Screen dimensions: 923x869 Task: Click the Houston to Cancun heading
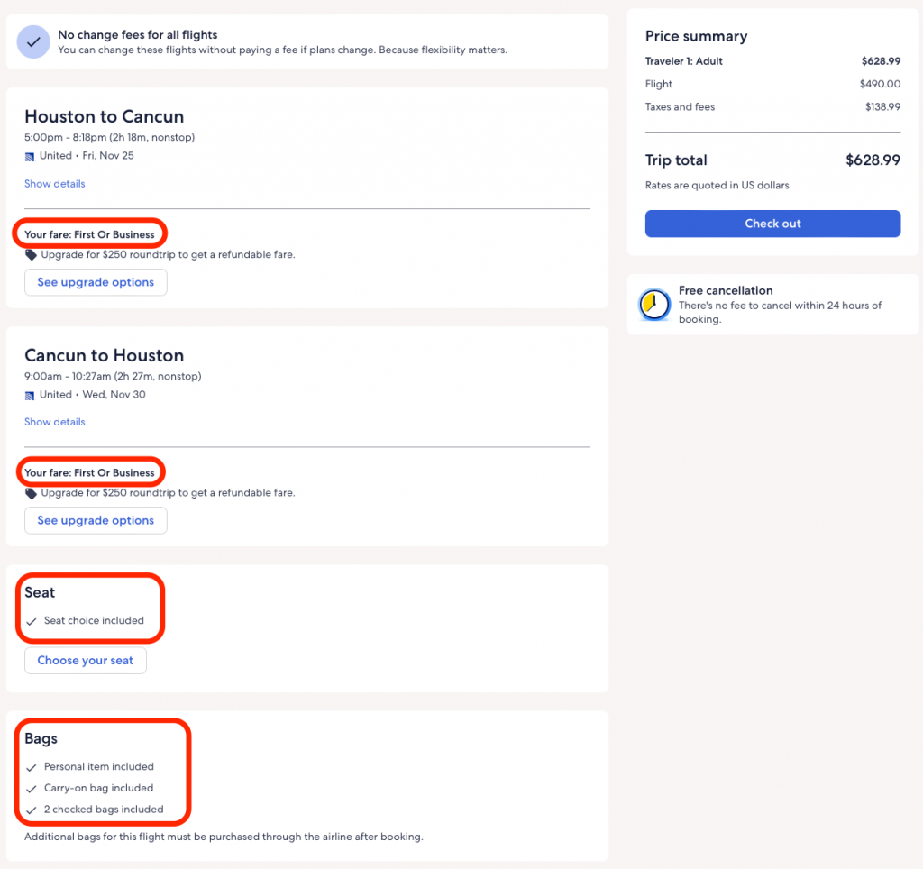pyautogui.click(x=104, y=117)
